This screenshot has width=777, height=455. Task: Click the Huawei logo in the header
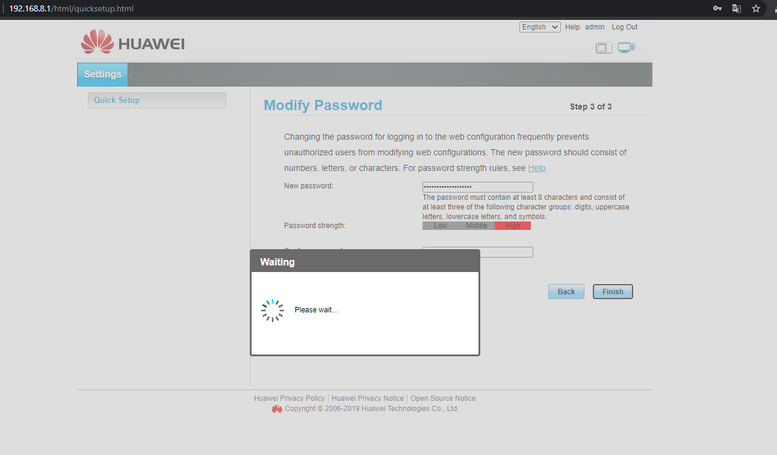click(133, 43)
